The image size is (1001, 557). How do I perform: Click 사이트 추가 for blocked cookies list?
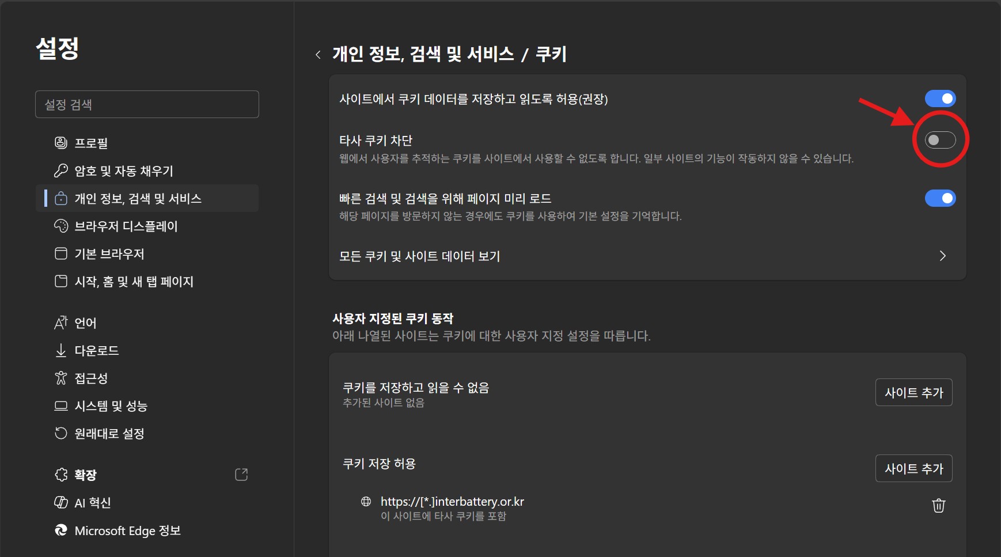tap(913, 392)
